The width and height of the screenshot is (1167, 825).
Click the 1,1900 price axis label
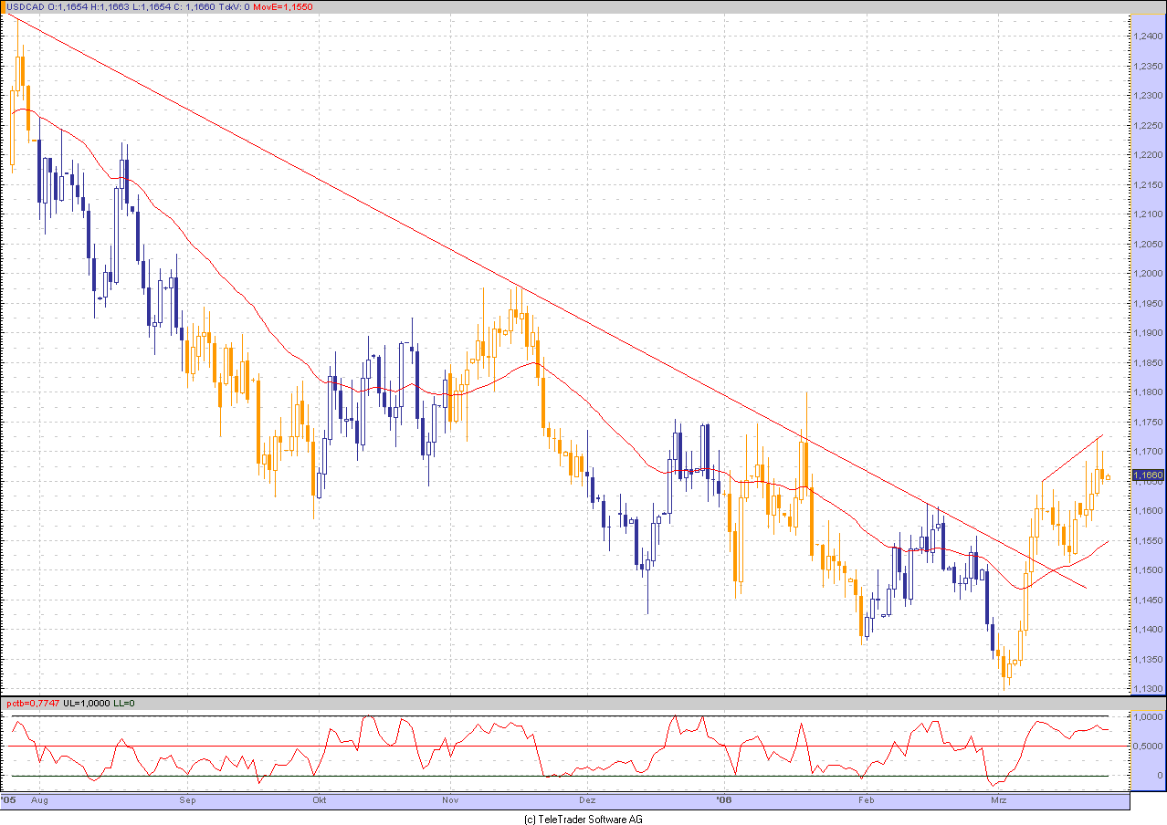tap(1148, 333)
